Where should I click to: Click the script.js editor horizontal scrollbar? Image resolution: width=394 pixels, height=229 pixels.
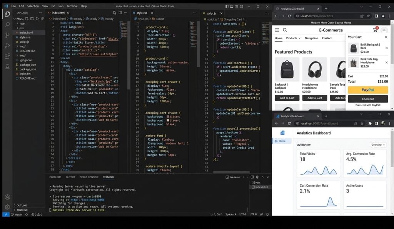click(231, 172)
